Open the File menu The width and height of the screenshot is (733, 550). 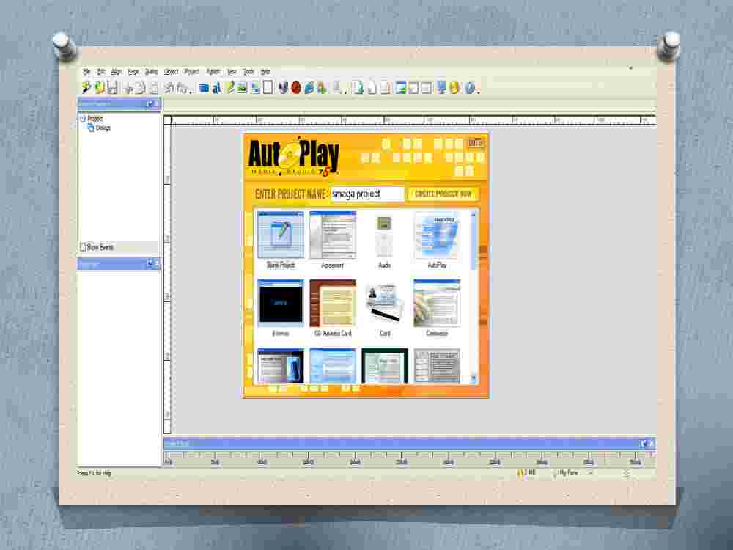[86, 72]
